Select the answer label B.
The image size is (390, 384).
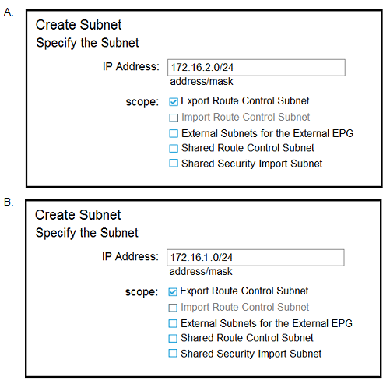click(9, 202)
